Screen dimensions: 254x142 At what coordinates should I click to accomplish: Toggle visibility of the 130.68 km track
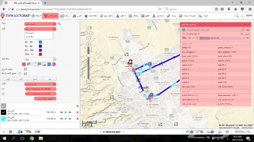pyautogui.click(x=4, y=119)
